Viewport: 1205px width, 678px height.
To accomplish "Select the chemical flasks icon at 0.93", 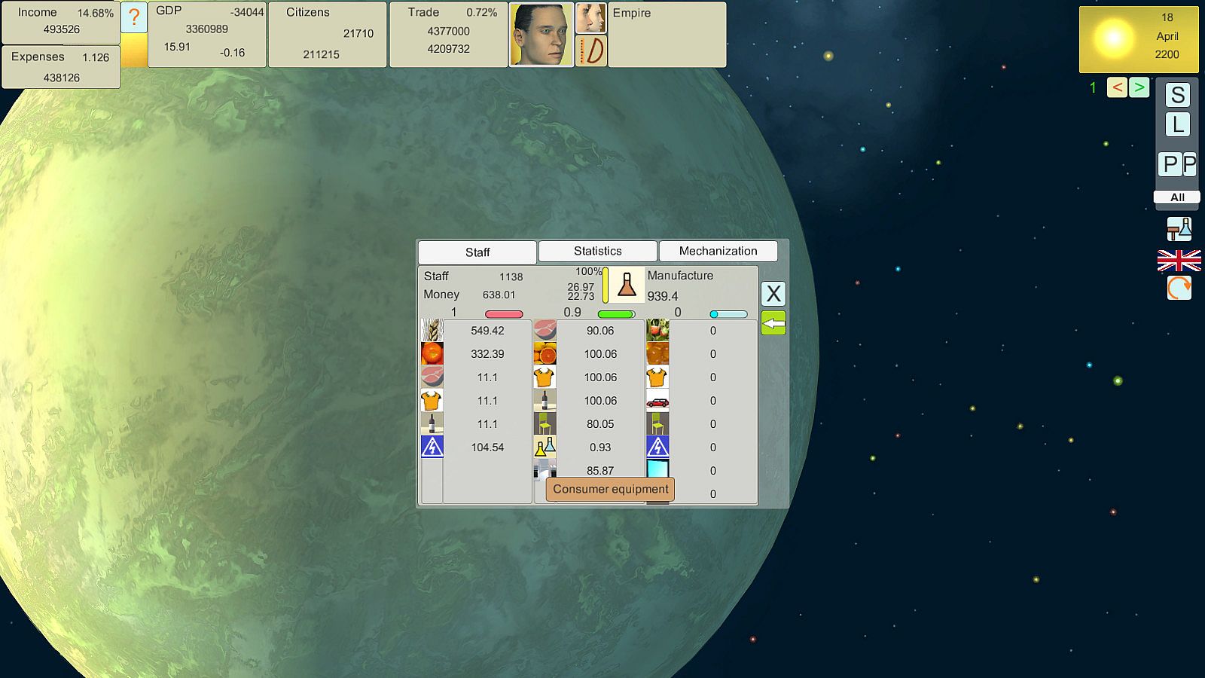I will point(545,447).
